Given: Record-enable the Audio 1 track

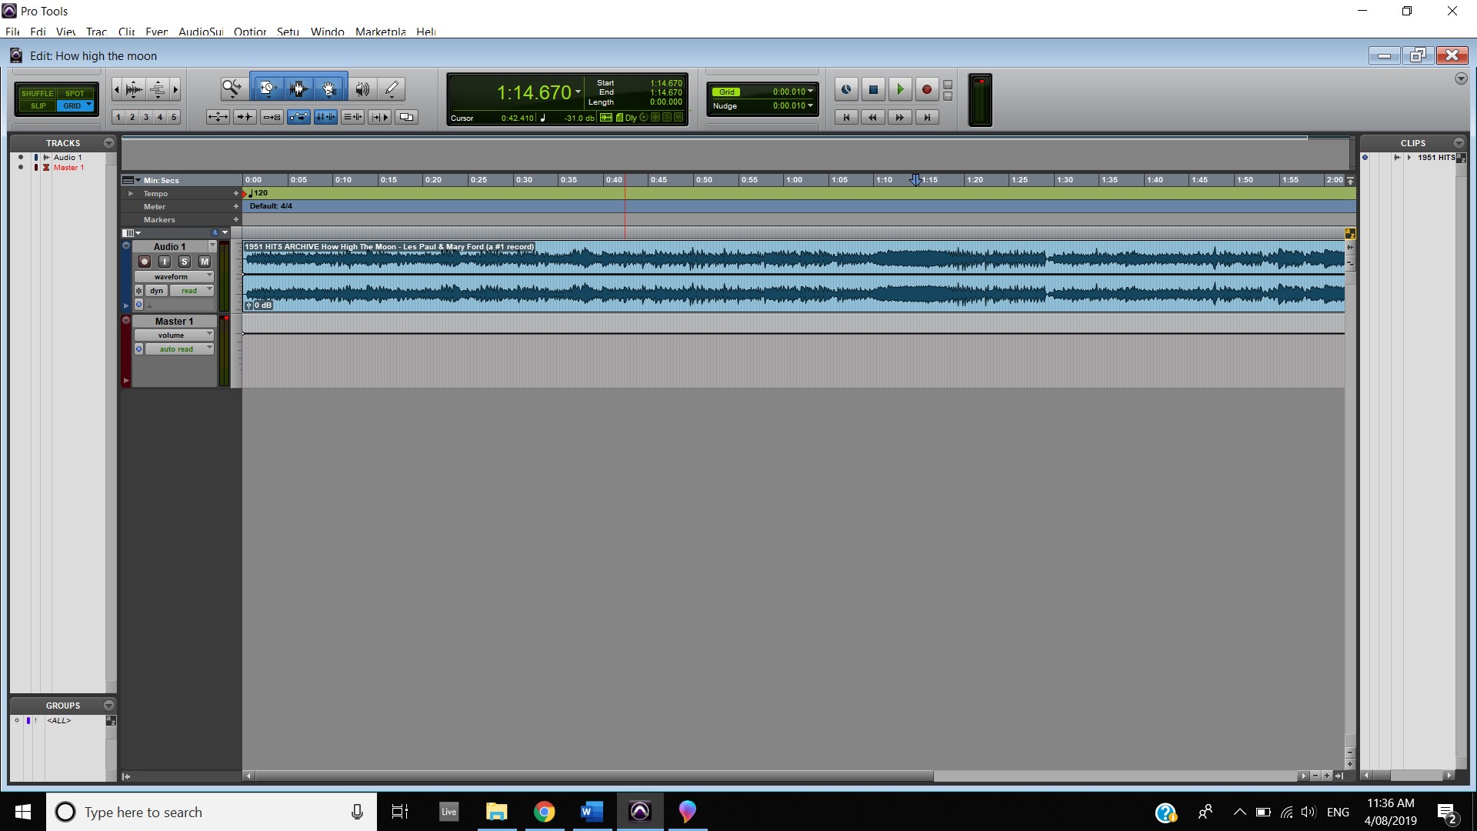Looking at the screenshot, I should click(x=144, y=262).
